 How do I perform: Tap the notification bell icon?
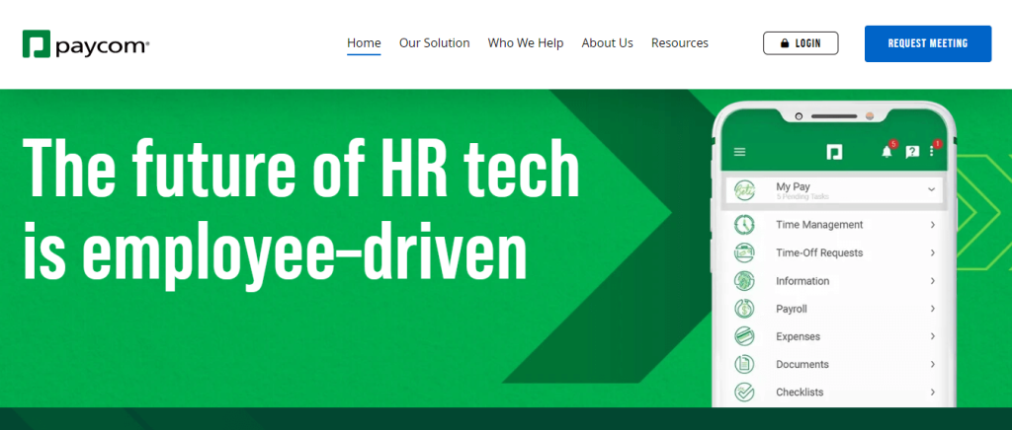pos(886,152)
